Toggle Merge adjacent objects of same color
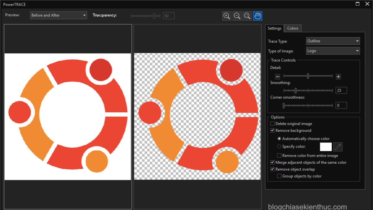Screen dimensions: 373x210 click(273, 162)
